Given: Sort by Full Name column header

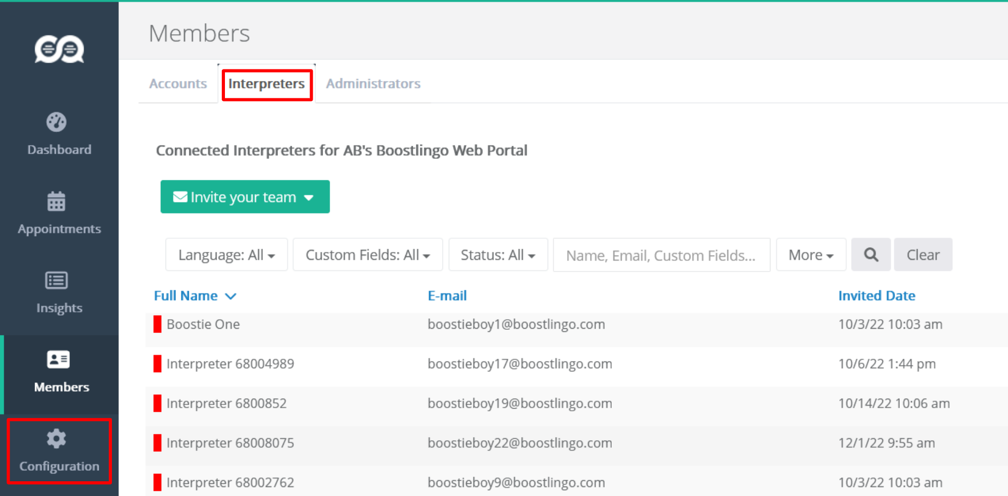Looking at the screenshot, I should 186,296.
